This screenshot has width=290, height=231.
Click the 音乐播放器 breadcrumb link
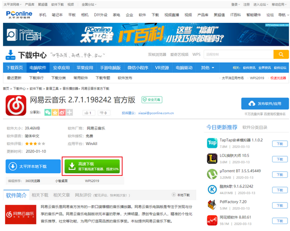pos(70,89)
